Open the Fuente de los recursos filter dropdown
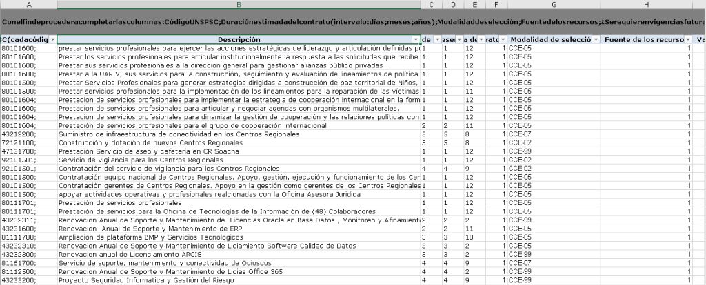 click(x=688, y=39)
